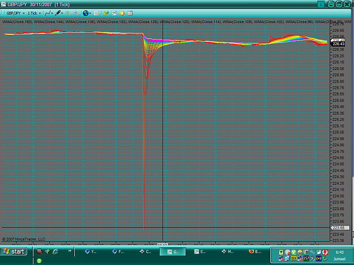The height and width of the screenshot is (265, 354).
Task: Open the 1 Tick interval dropdown
Action: point(34,14)
